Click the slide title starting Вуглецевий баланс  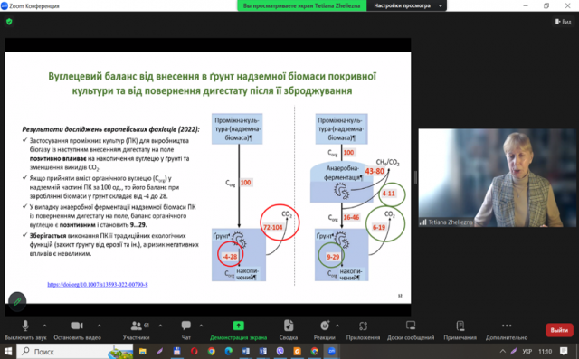tap(212, 83)
